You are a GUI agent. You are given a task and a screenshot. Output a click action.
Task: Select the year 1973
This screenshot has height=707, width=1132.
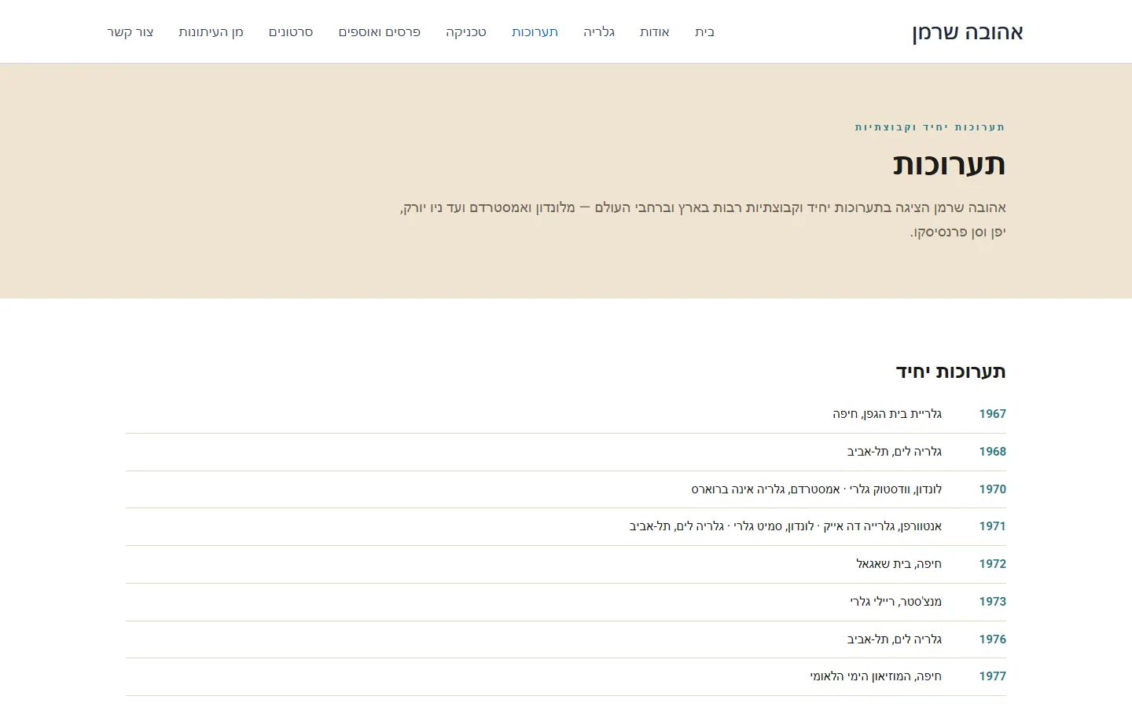click(x=992, y=602)
